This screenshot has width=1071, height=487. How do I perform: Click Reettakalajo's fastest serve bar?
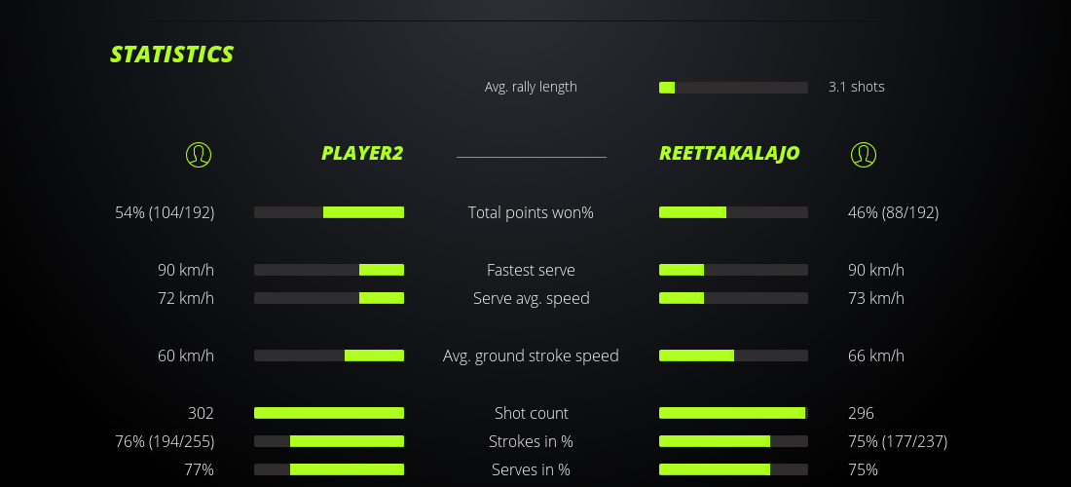[x=733, y=270]
